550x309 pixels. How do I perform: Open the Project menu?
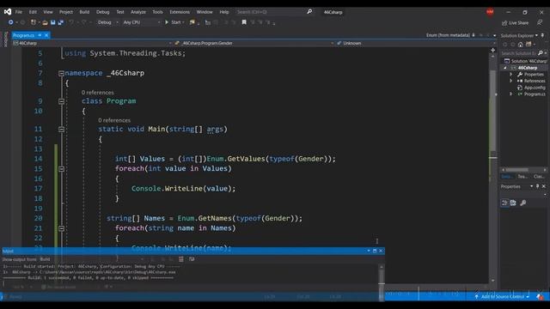(66, 12)
